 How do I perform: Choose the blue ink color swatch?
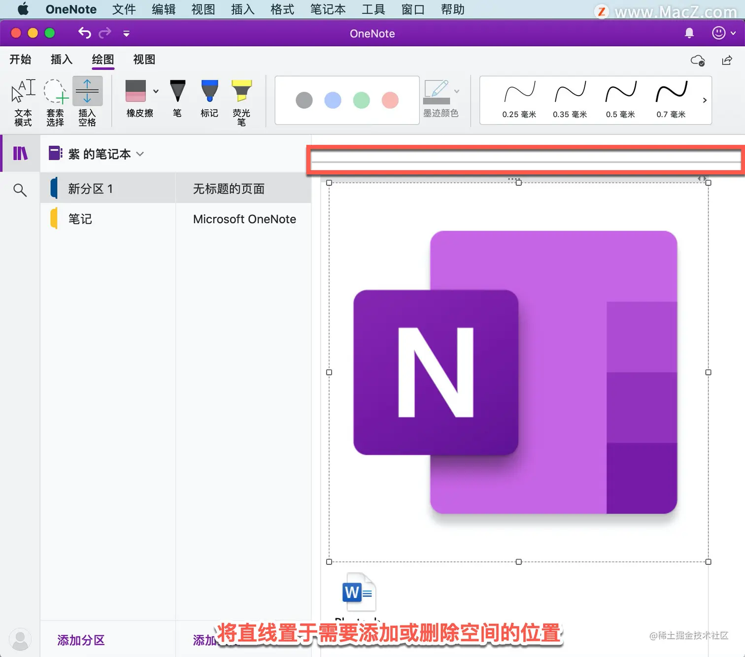(x=333, y=100)
